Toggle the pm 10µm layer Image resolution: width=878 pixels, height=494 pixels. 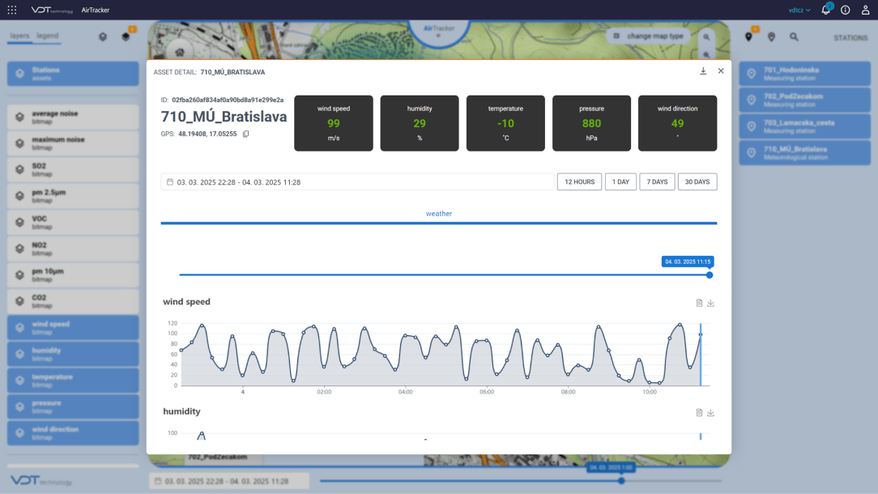[73, 275]
